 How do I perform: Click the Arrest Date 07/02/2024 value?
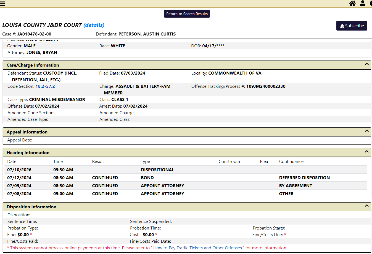135,106
